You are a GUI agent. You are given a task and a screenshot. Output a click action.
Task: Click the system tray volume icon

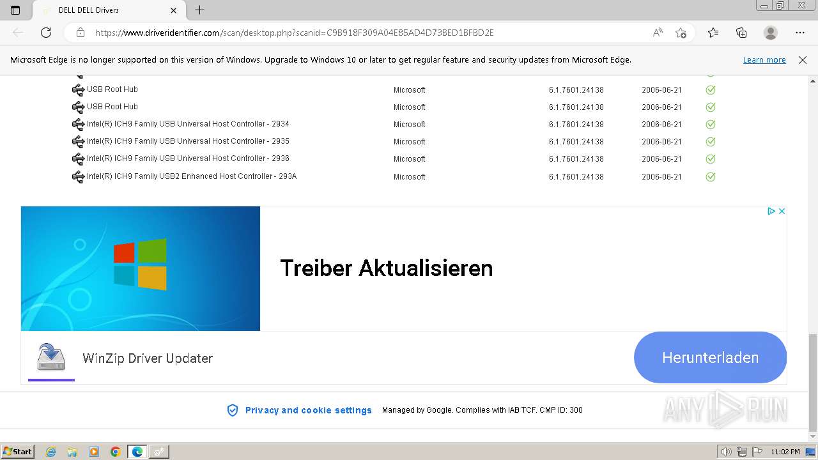(726, 452)
